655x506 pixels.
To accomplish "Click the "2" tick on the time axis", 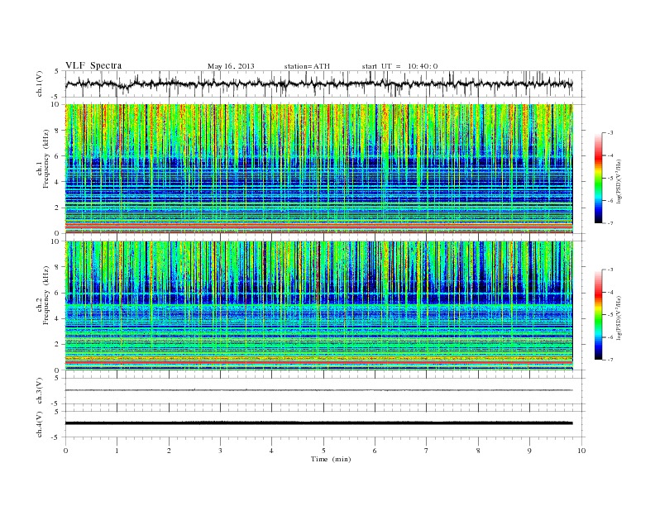I will click(x=169, y=451).
